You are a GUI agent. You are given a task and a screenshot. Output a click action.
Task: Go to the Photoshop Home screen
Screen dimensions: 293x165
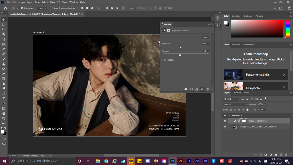tap(5, 8)
